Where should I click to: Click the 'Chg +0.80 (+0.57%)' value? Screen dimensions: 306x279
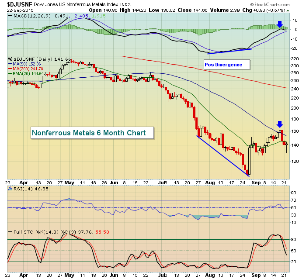264,10
